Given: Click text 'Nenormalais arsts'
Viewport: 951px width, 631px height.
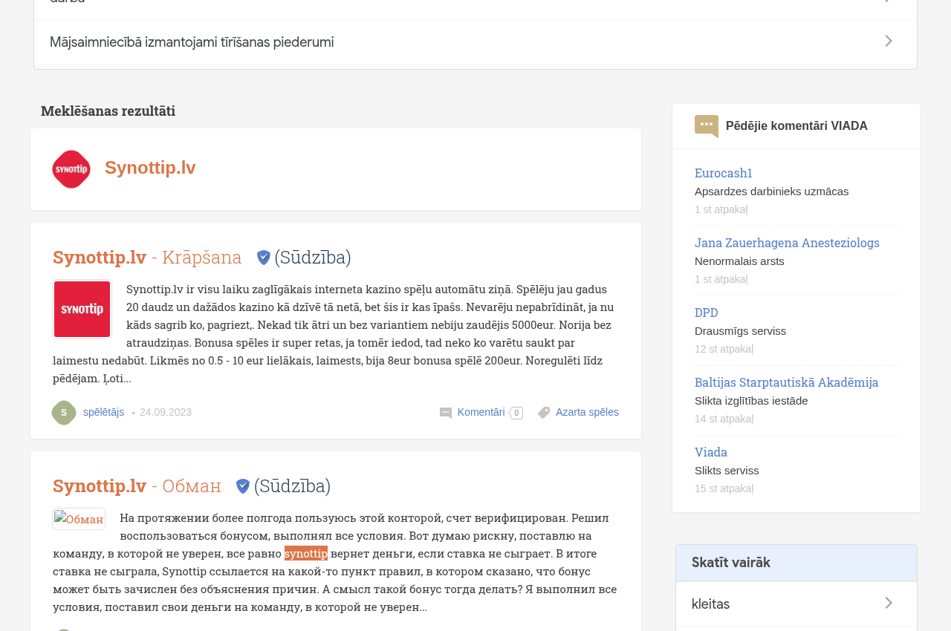Looking at the screenshot, I should pos(739,261).
